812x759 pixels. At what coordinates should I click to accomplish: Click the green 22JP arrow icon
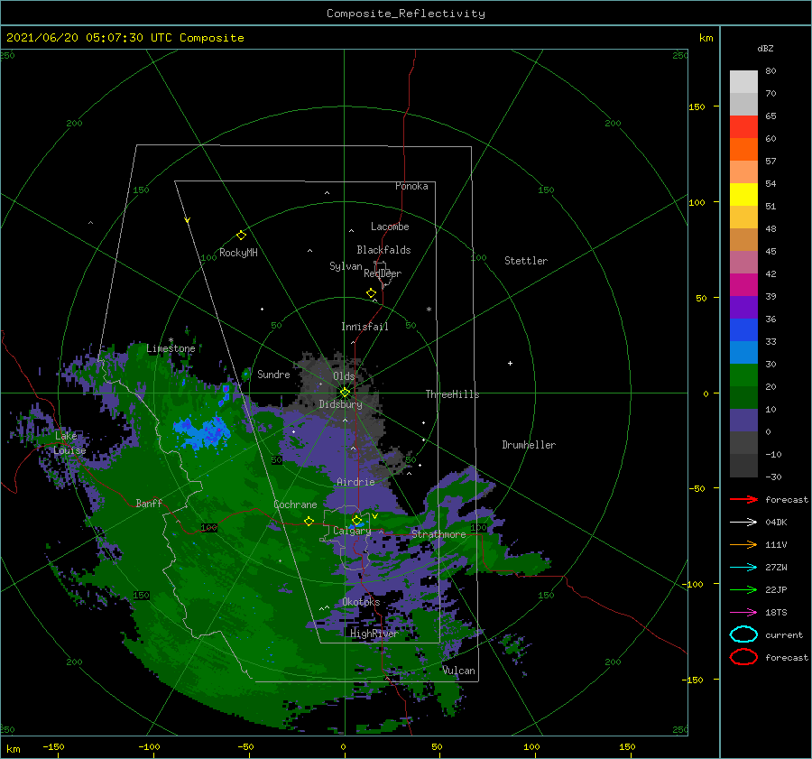tap(743, 589)
